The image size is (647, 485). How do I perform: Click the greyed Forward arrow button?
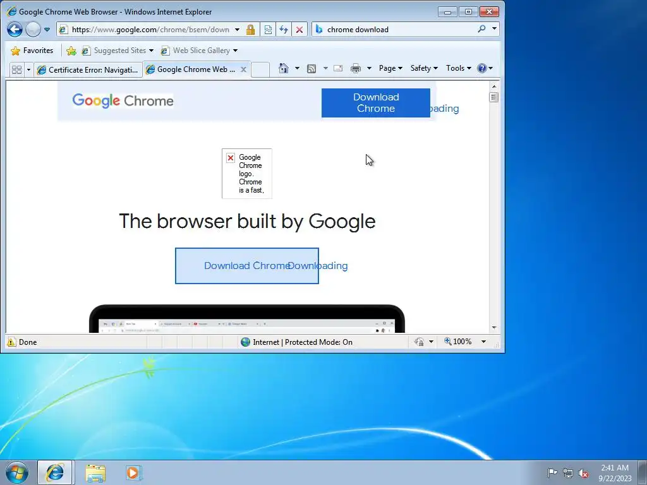click(33, 29)
